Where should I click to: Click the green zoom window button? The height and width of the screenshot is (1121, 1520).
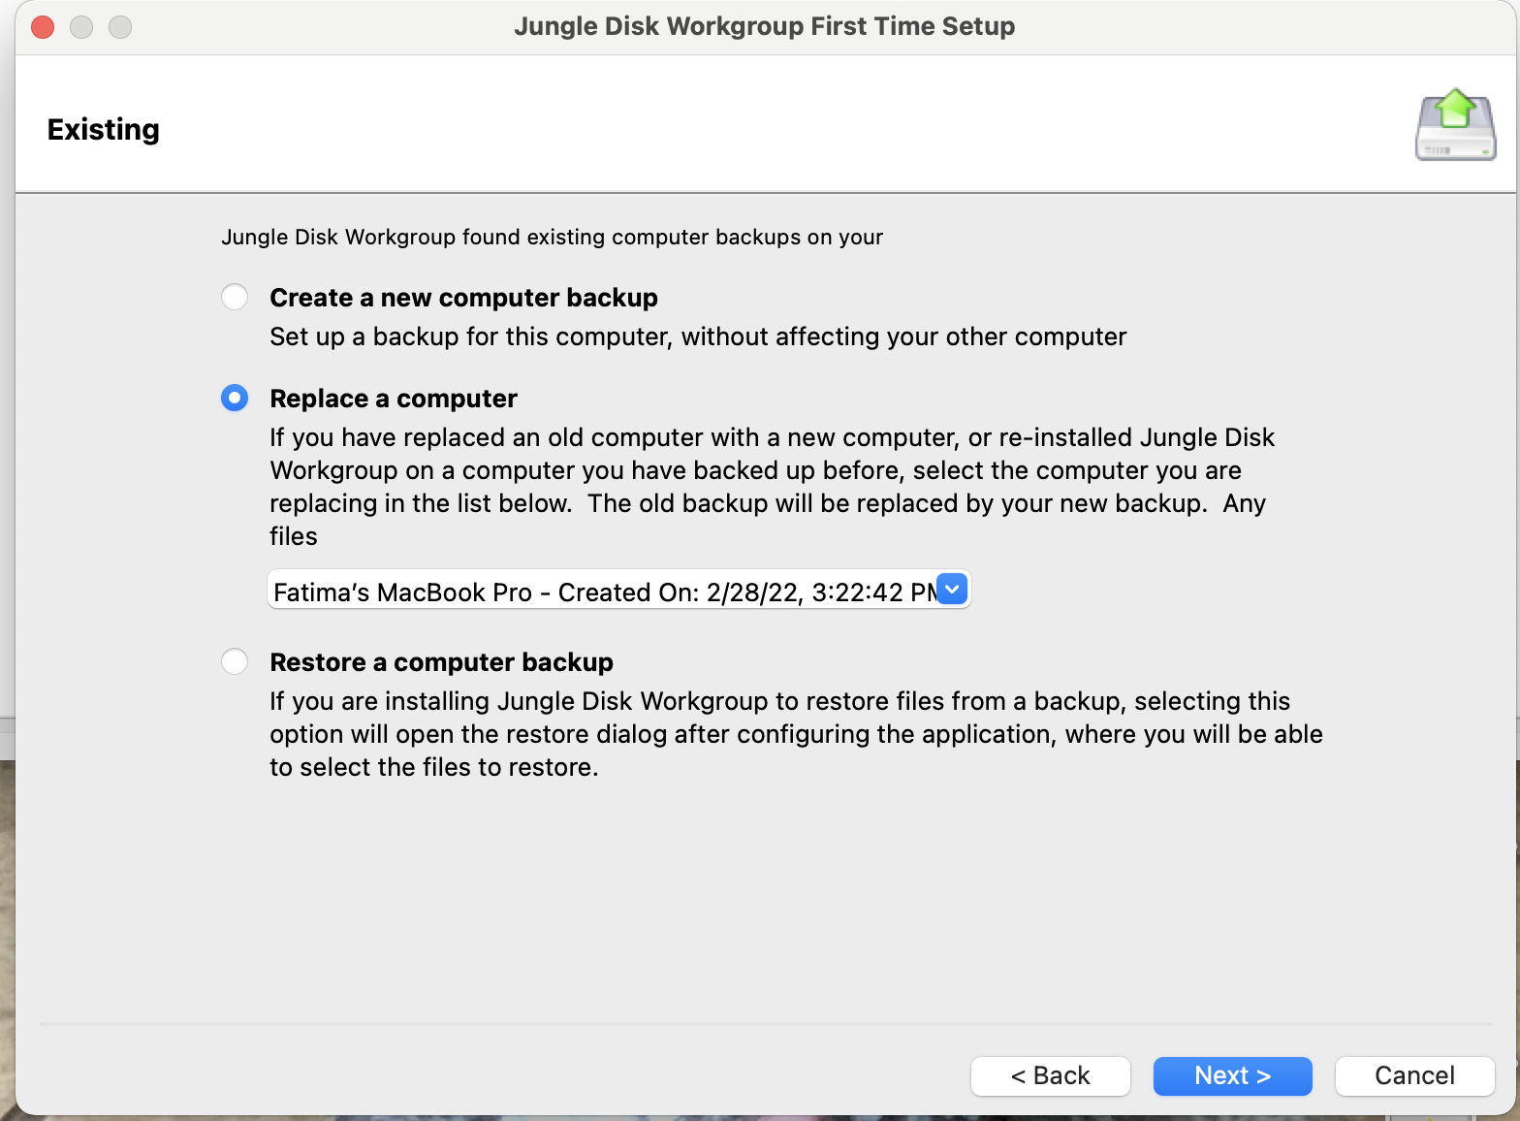pos(120,27)
